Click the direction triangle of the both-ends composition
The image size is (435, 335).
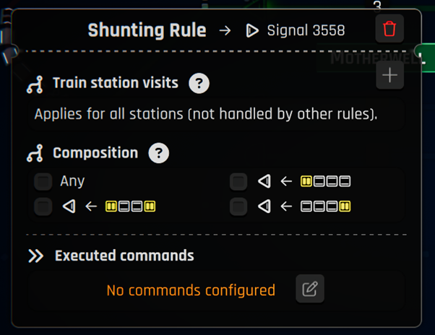click(69, 206)
